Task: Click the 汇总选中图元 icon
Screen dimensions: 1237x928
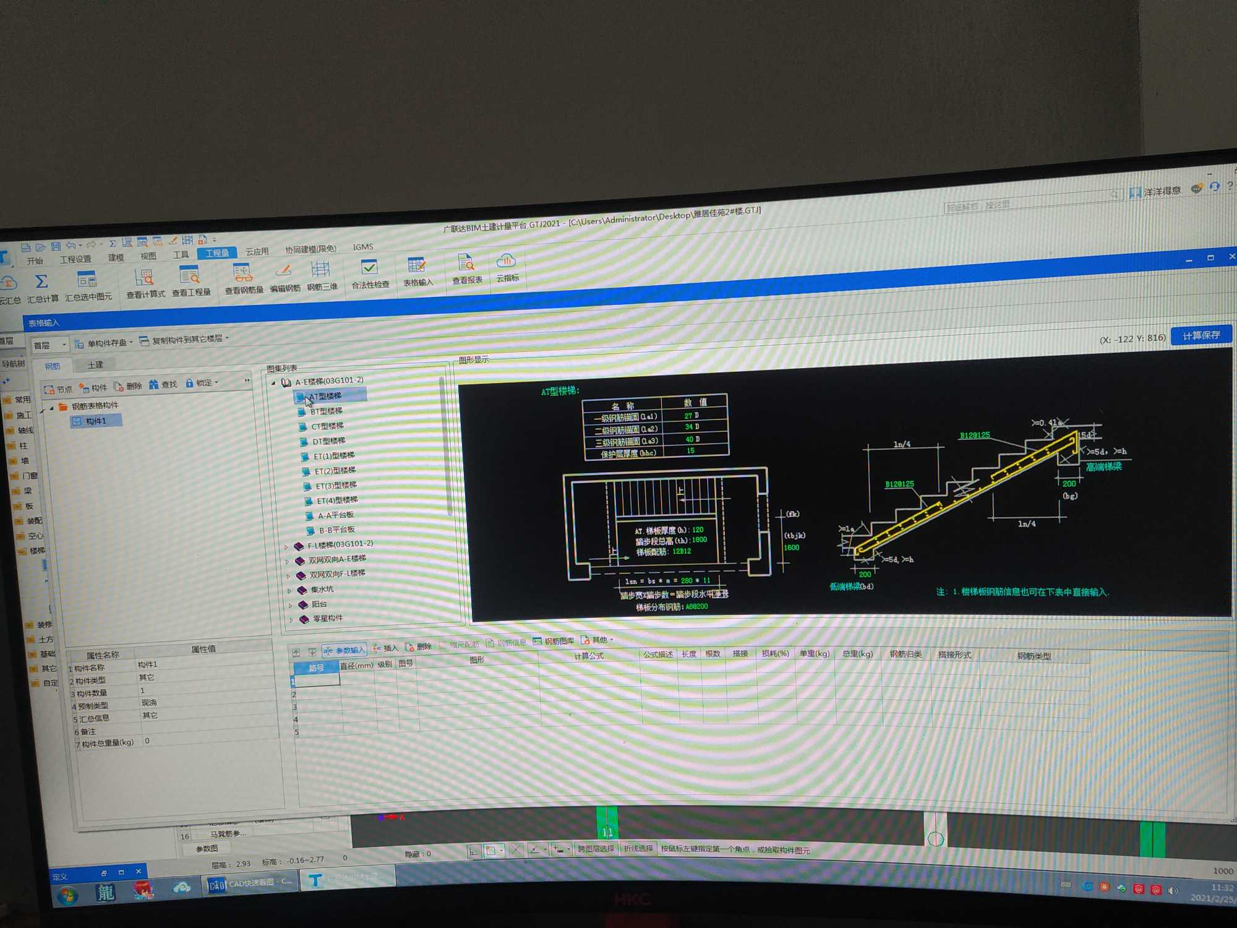Action: tap(87, 280)
